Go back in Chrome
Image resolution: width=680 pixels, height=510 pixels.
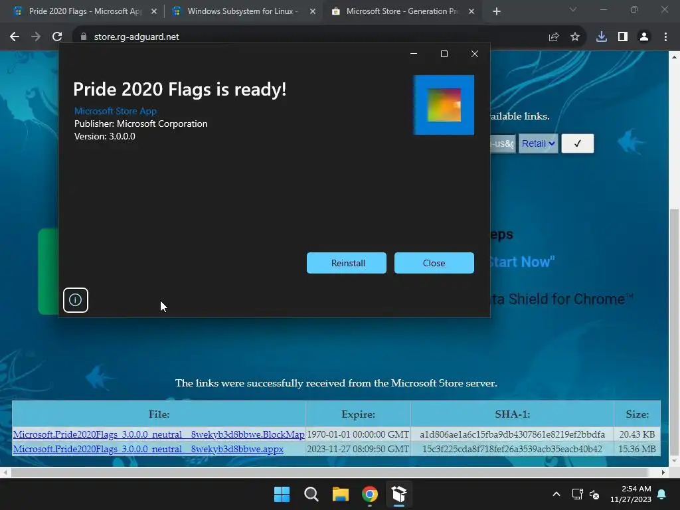click(15, 37)
